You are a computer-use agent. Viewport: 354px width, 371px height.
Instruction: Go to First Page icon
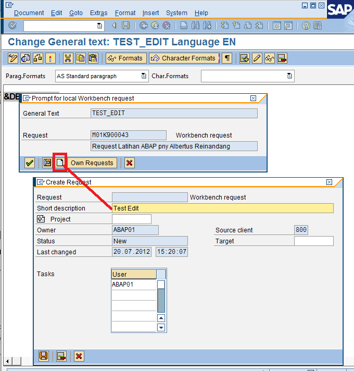[x=224, y=26]
